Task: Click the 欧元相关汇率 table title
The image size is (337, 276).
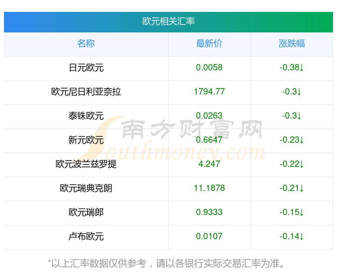Action: click(168, 21)
